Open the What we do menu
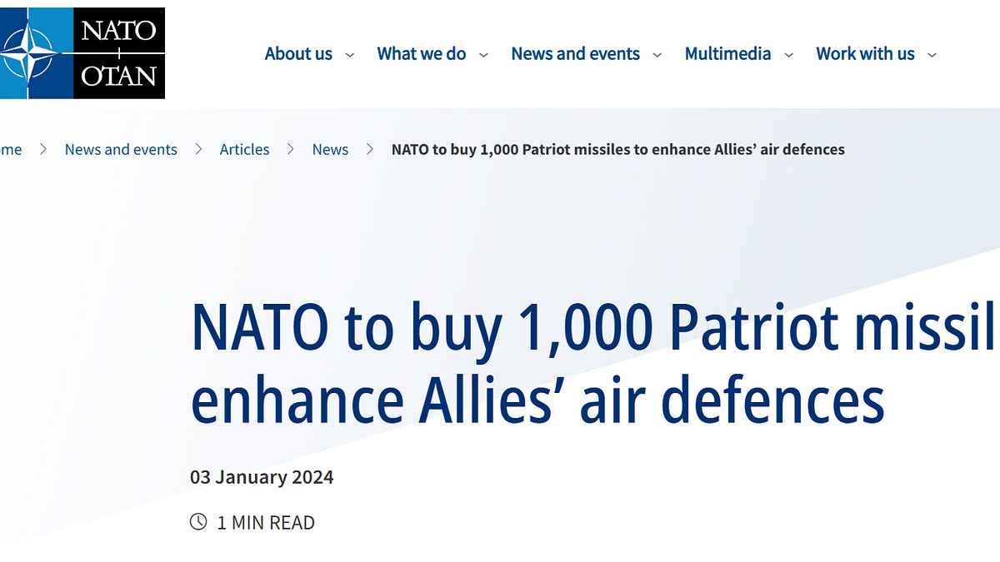The height and width of the screenshot is (562, 1000). click(422, 54)
